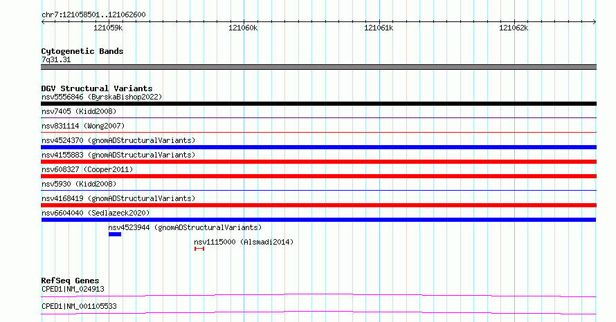Open nsv5930 (Kidd2008) variant label
This screenshot has width=616, height=322.
pyautogui.click(x=79, y=184)
